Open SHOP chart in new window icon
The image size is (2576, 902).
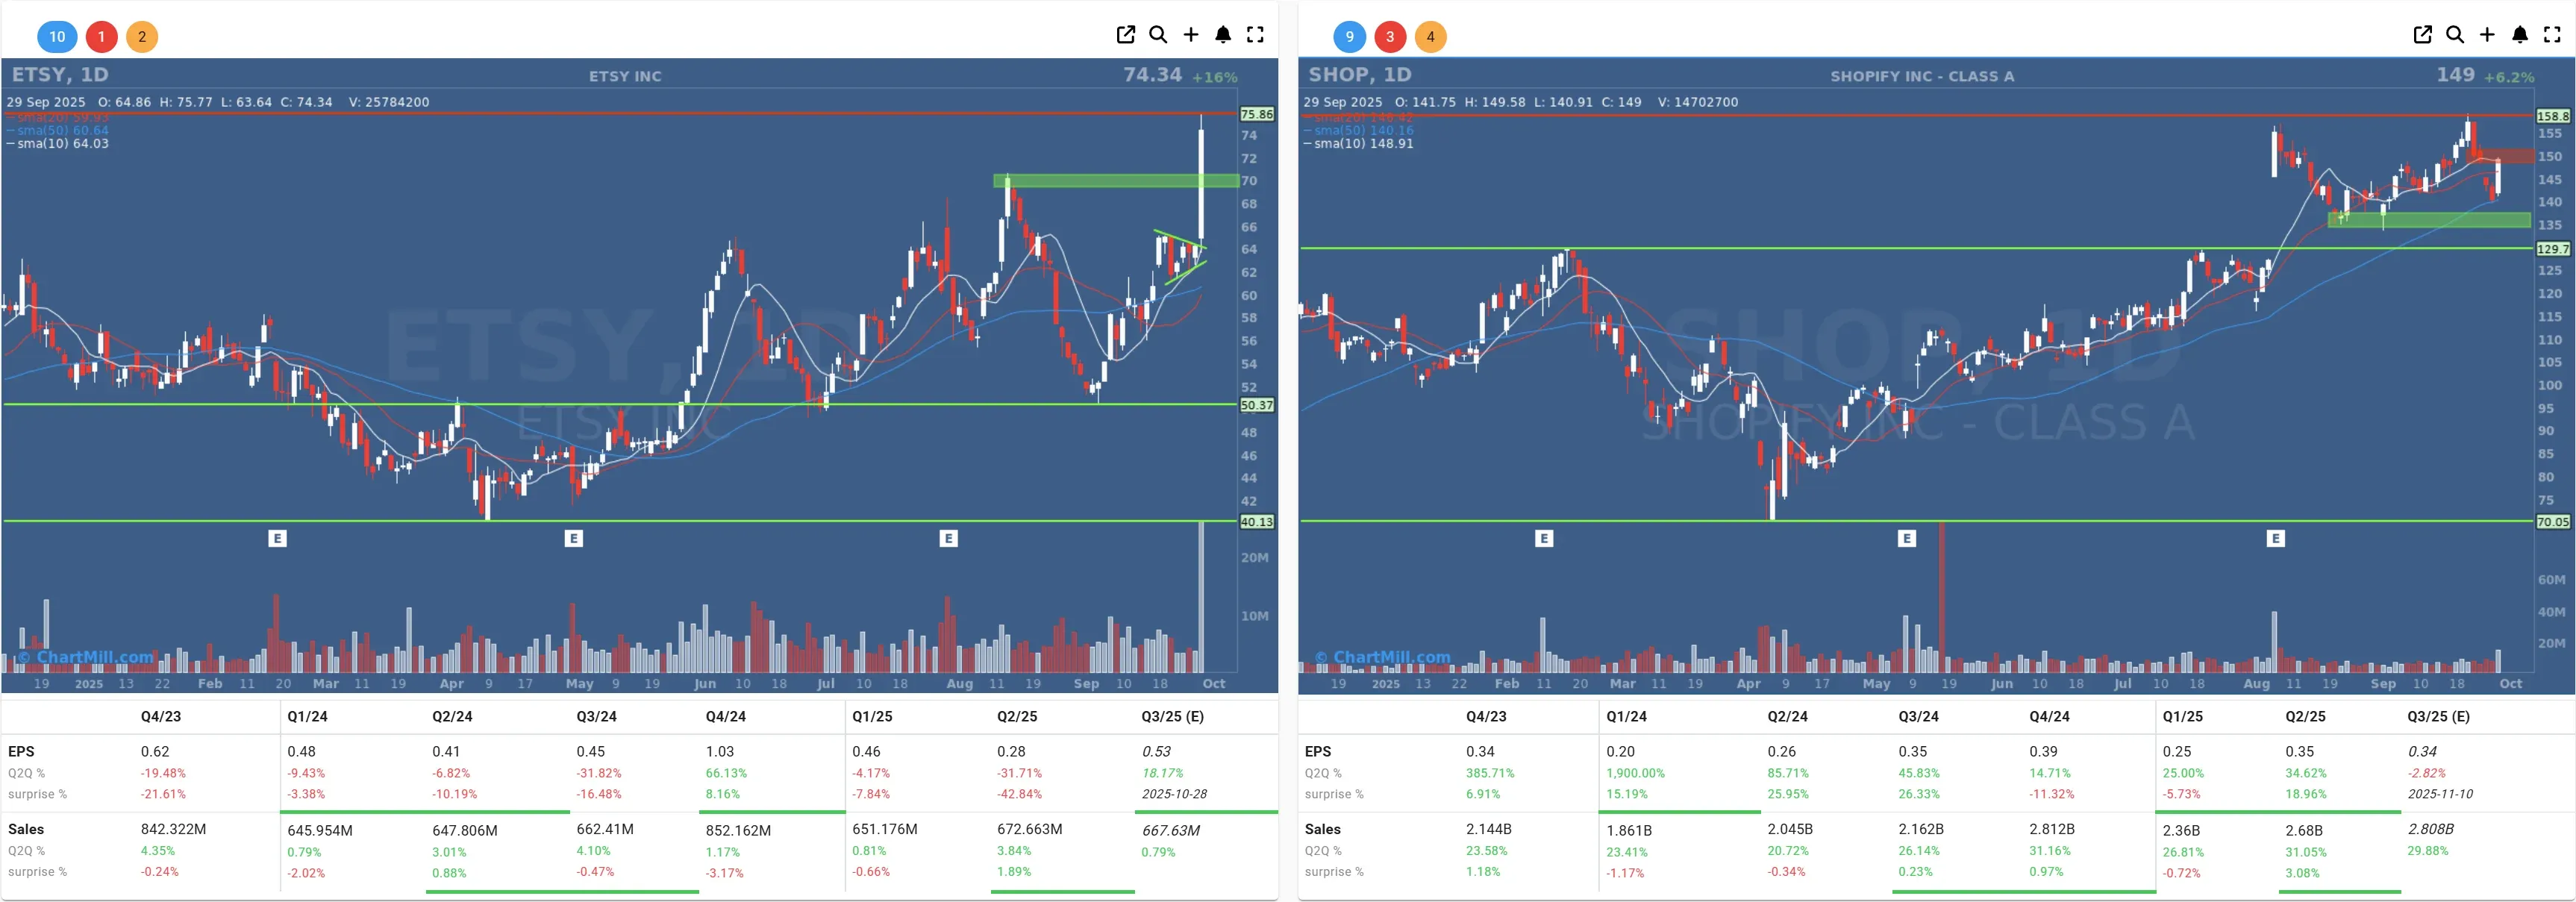point(2422,35)
